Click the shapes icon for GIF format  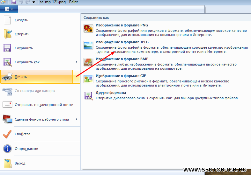(x=88, y=79)
